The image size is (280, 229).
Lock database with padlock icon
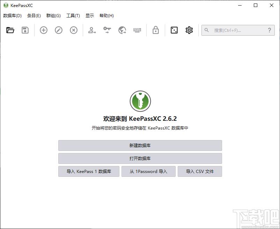pyautogui.click(x=156, y=30)
